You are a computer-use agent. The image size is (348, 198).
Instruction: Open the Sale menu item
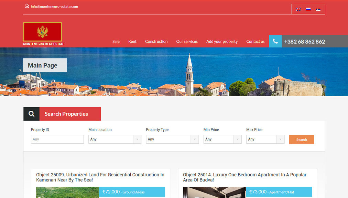116,42
